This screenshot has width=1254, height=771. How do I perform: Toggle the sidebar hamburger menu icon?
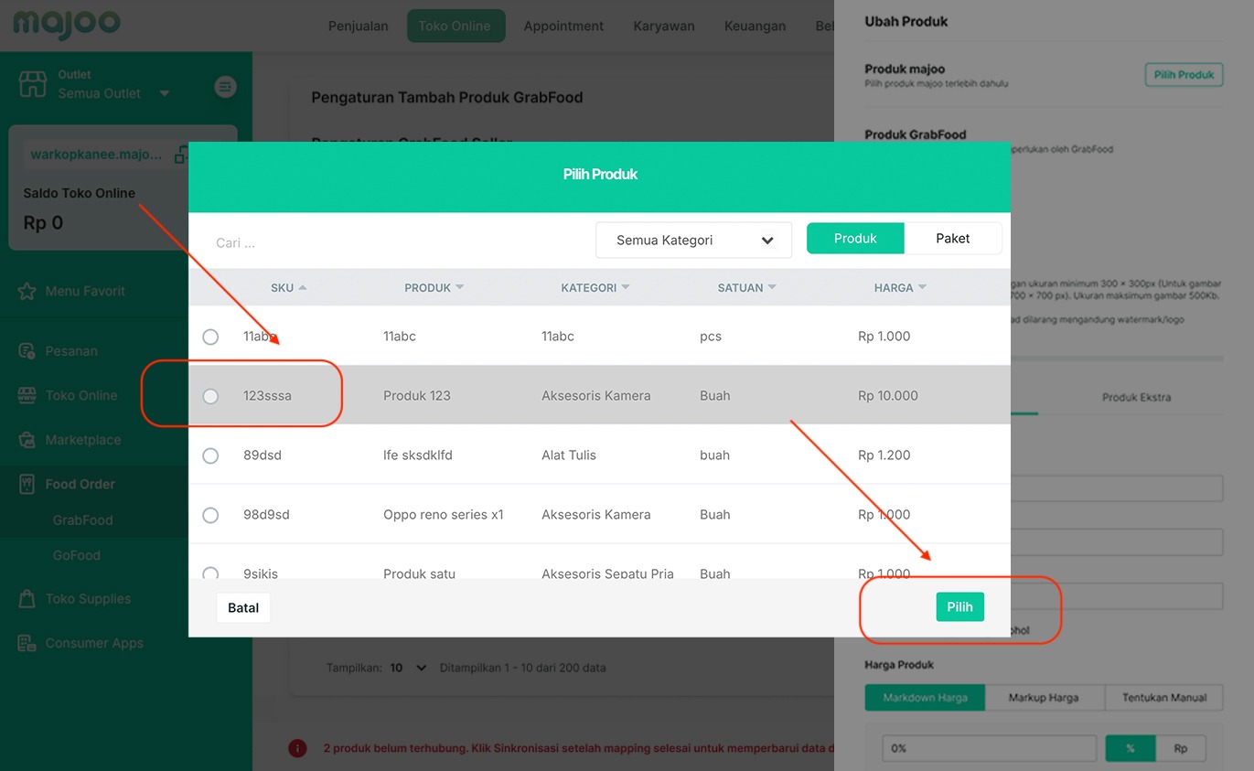pyautogui.click(x=225, y=87)
